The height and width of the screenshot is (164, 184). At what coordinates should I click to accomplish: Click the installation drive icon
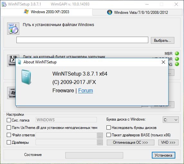[11, 93]
